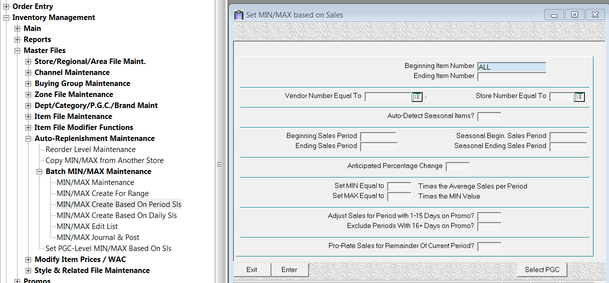
Task: Minimize the Set MIN/MAX window
Action: tap(554, 14)
